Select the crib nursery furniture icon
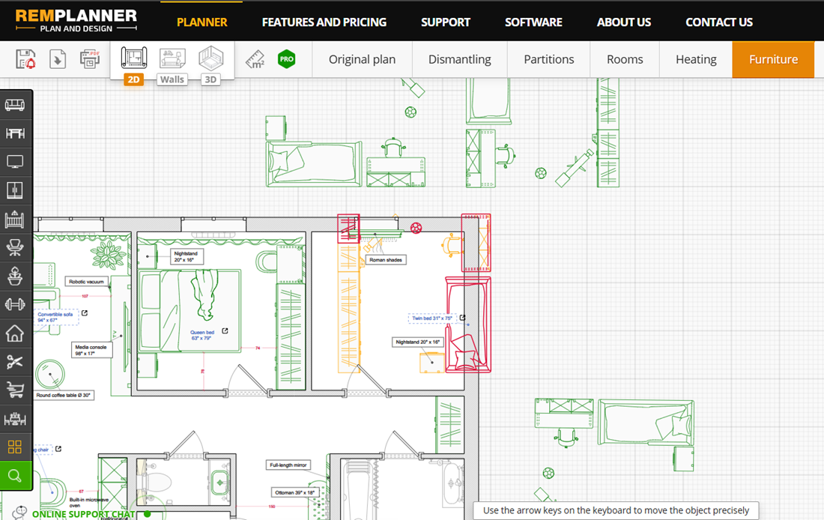824x520 pixels. 15,218
